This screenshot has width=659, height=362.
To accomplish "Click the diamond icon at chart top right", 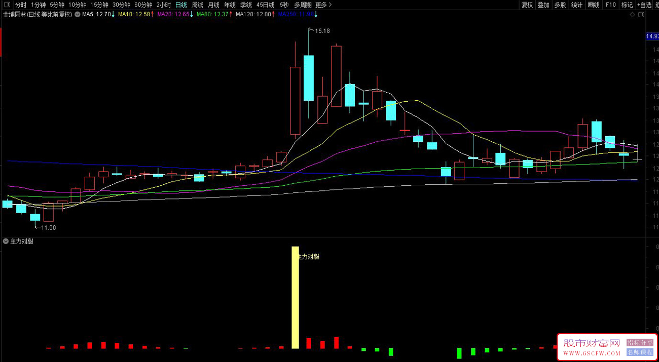I will tap(633, 15).
